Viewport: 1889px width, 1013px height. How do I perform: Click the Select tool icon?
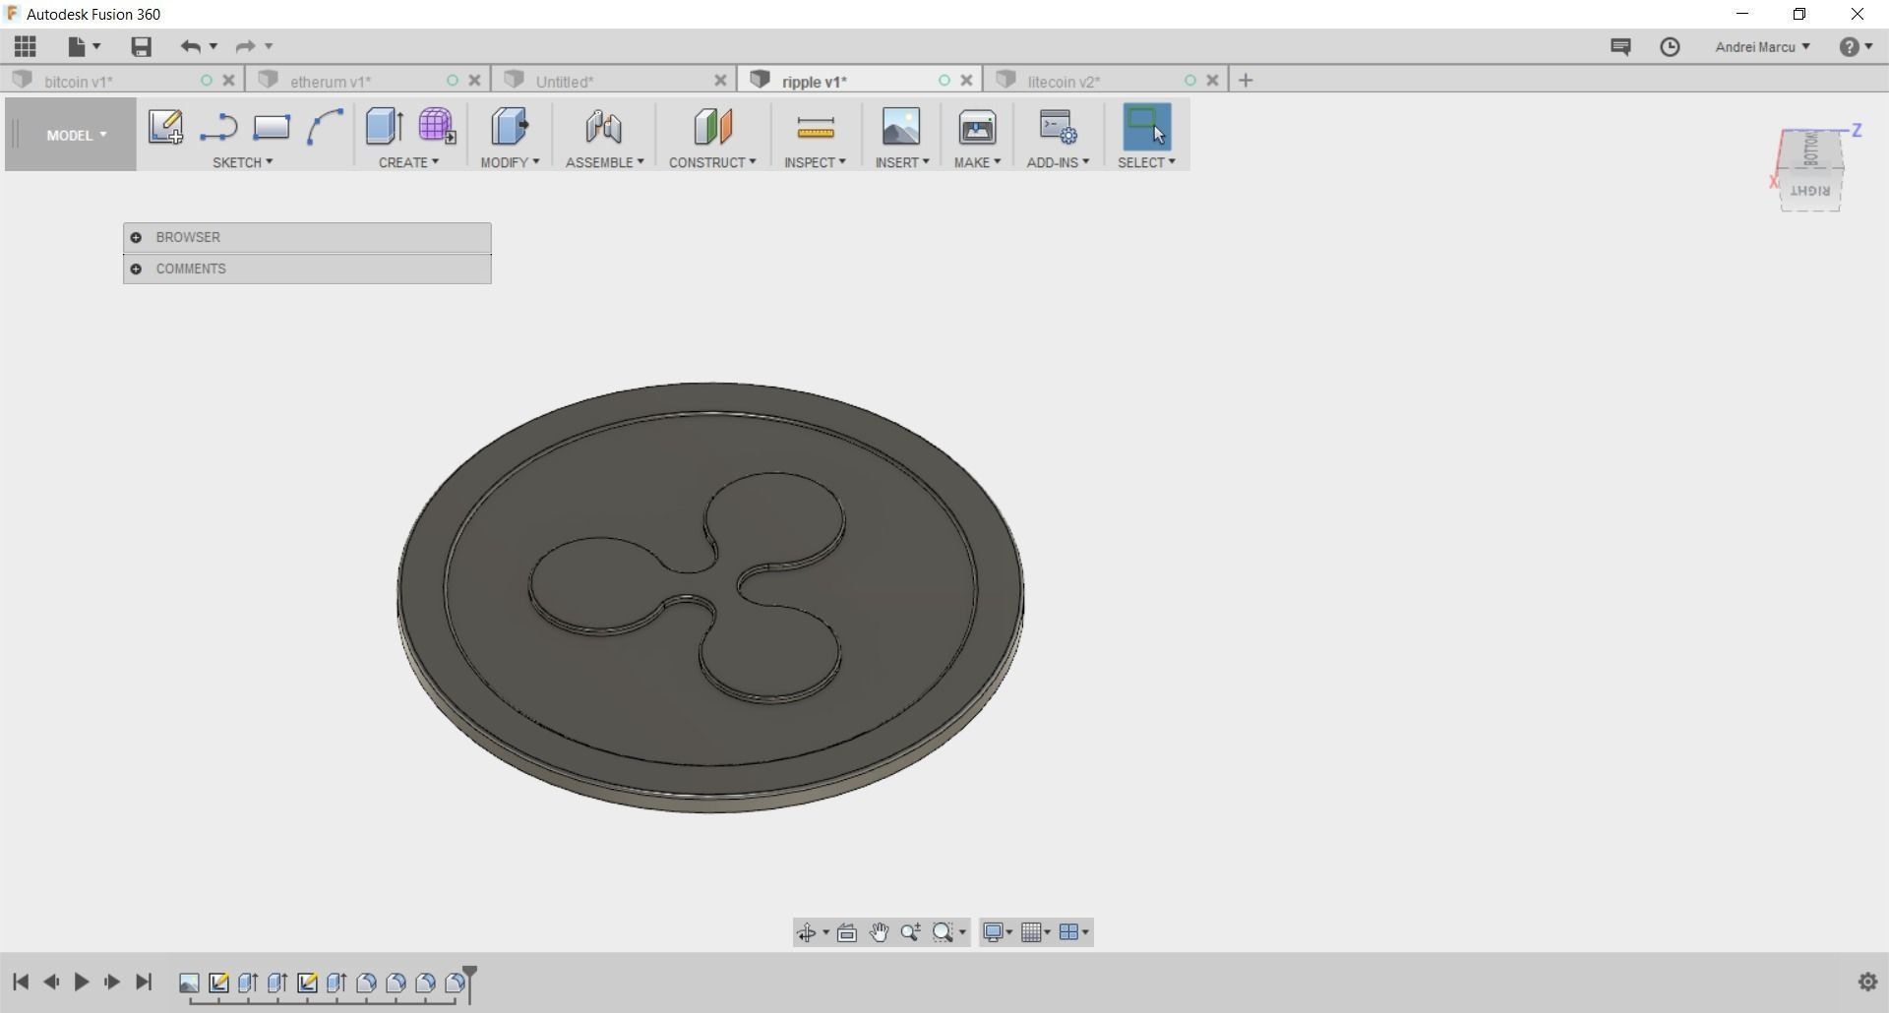[1146, 127]
